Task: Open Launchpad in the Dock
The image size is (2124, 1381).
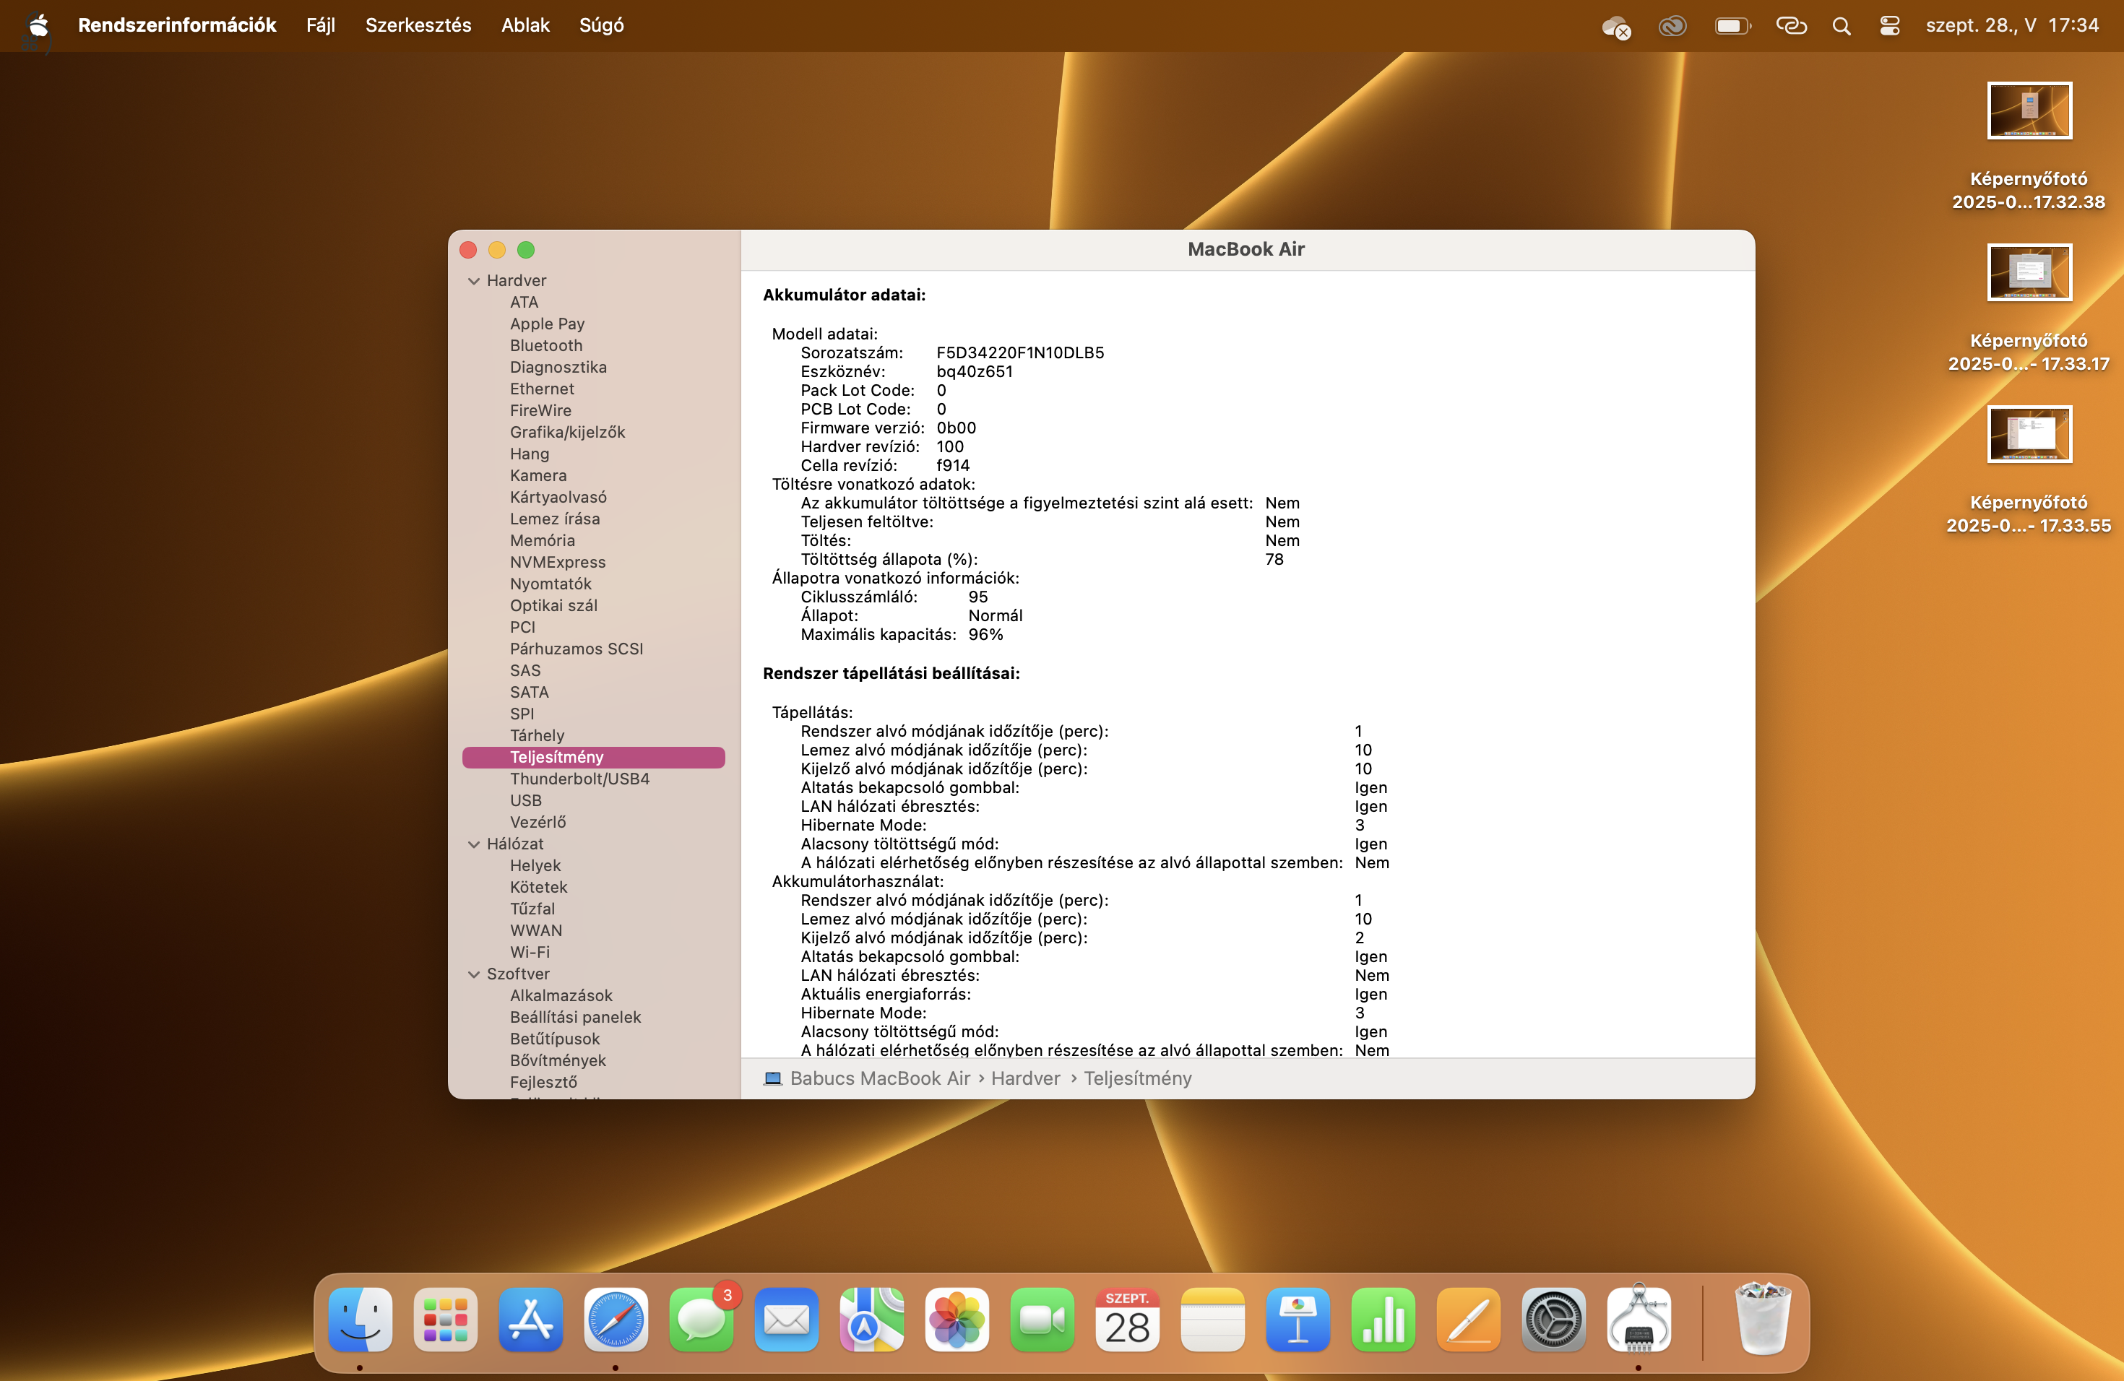Action: (x=445, y=1320)
